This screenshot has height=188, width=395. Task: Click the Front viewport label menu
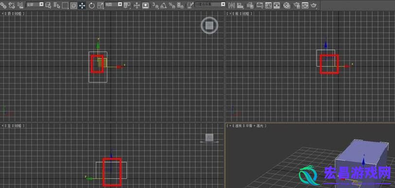click(x=239, y=14)
